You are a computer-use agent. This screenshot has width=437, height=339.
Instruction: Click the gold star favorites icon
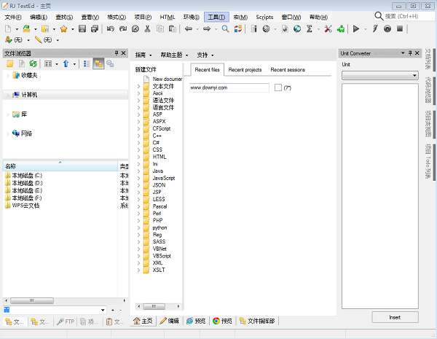tap(63, 28)
